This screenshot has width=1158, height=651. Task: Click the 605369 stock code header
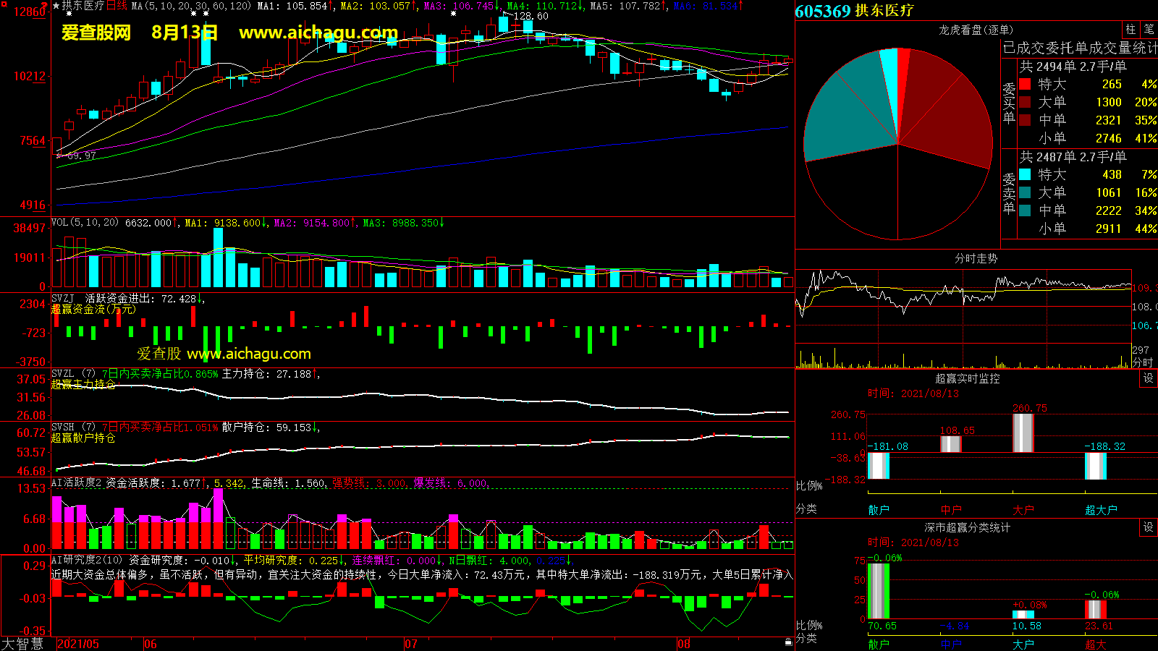[822, 11]
